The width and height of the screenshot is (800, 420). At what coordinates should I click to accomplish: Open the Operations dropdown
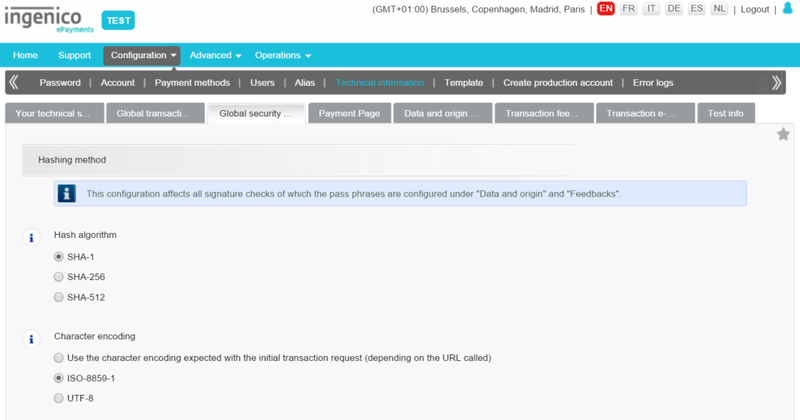point(283,56)
